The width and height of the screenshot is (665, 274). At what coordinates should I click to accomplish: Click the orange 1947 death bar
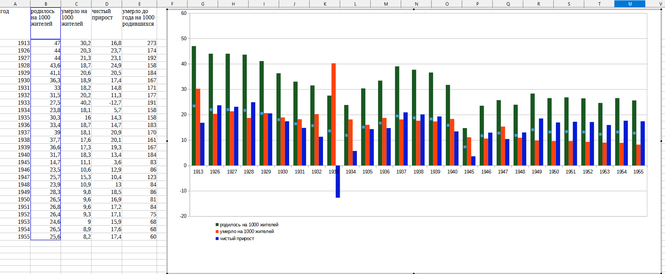503,146
